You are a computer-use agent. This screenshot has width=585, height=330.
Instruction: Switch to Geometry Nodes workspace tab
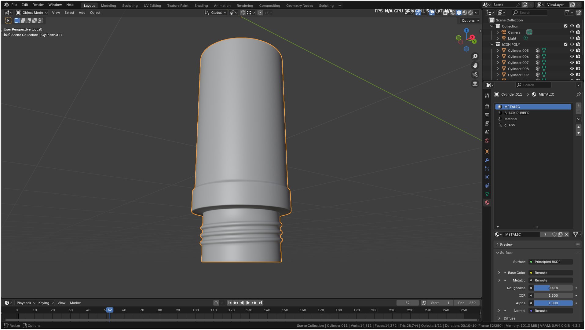(x=299, y=5)
